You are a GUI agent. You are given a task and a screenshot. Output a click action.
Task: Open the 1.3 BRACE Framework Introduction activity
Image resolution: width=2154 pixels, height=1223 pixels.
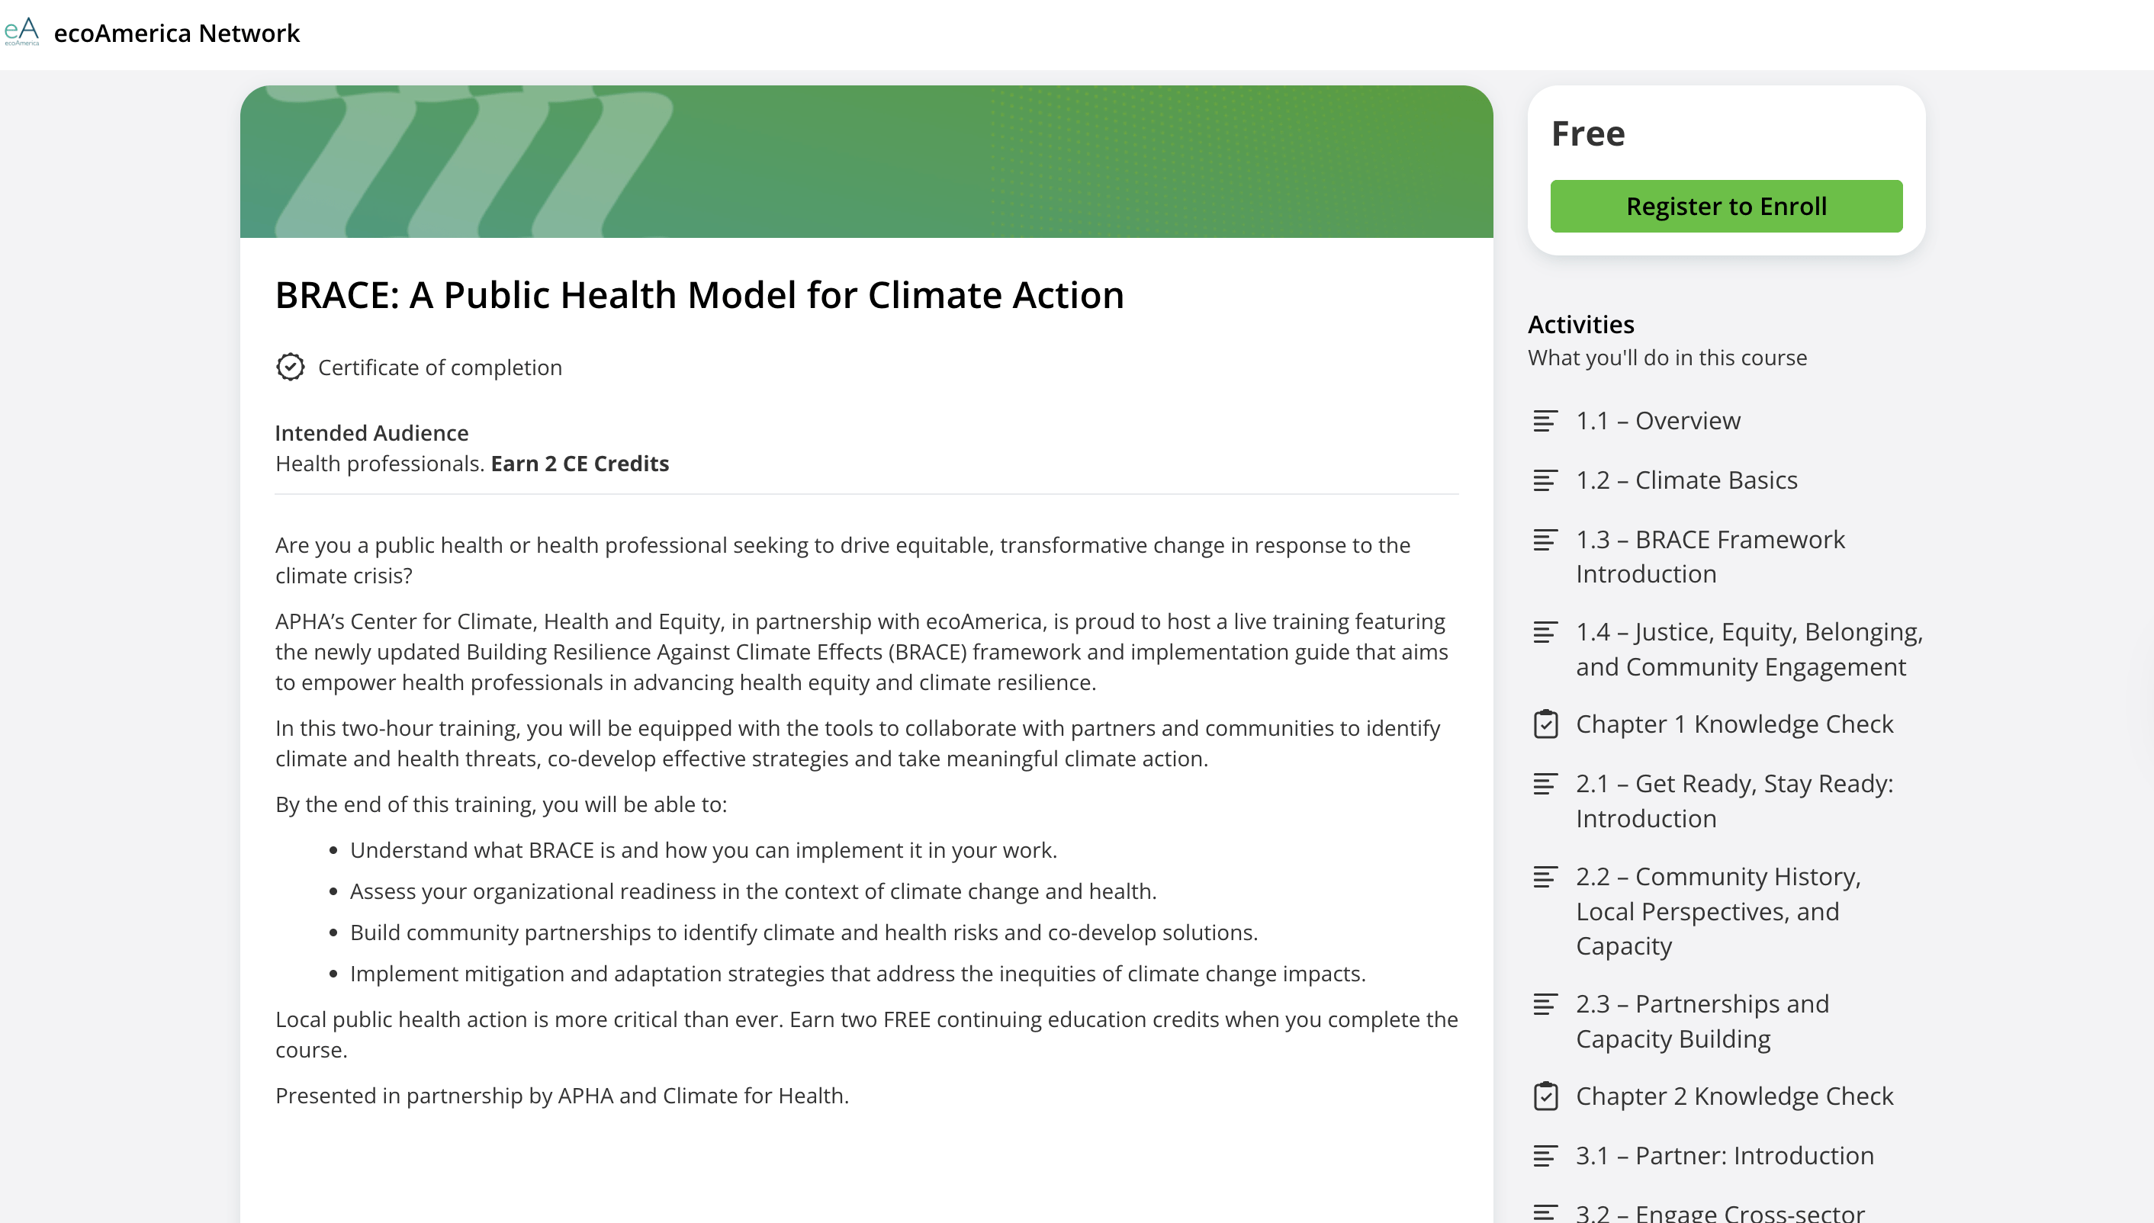pyautogui.click(x=1709, y=556)
